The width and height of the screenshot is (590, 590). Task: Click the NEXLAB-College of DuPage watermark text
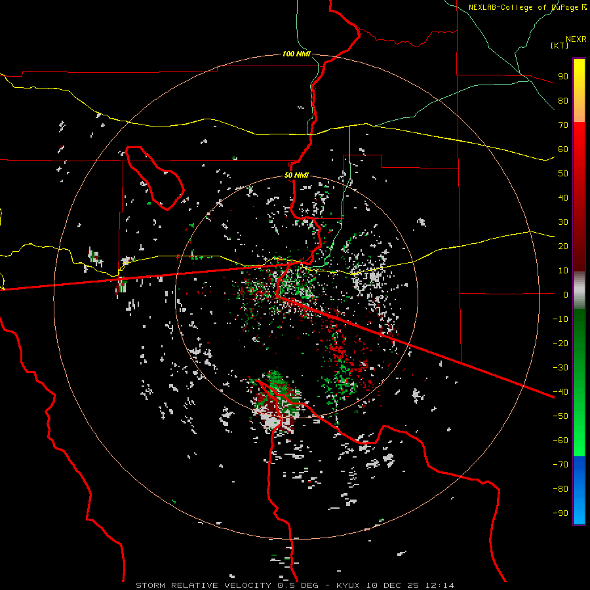[x=527, y=7]
